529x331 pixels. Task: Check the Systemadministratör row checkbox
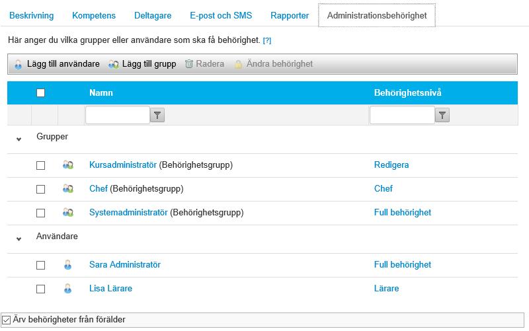(40, 213)
